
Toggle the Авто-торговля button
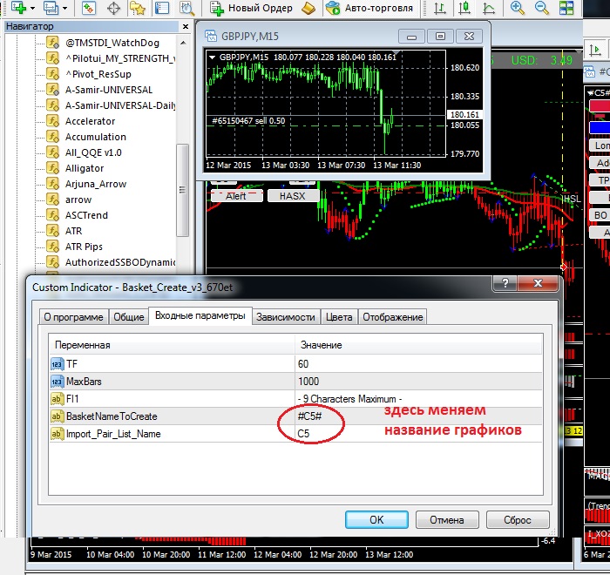[369, 8]
